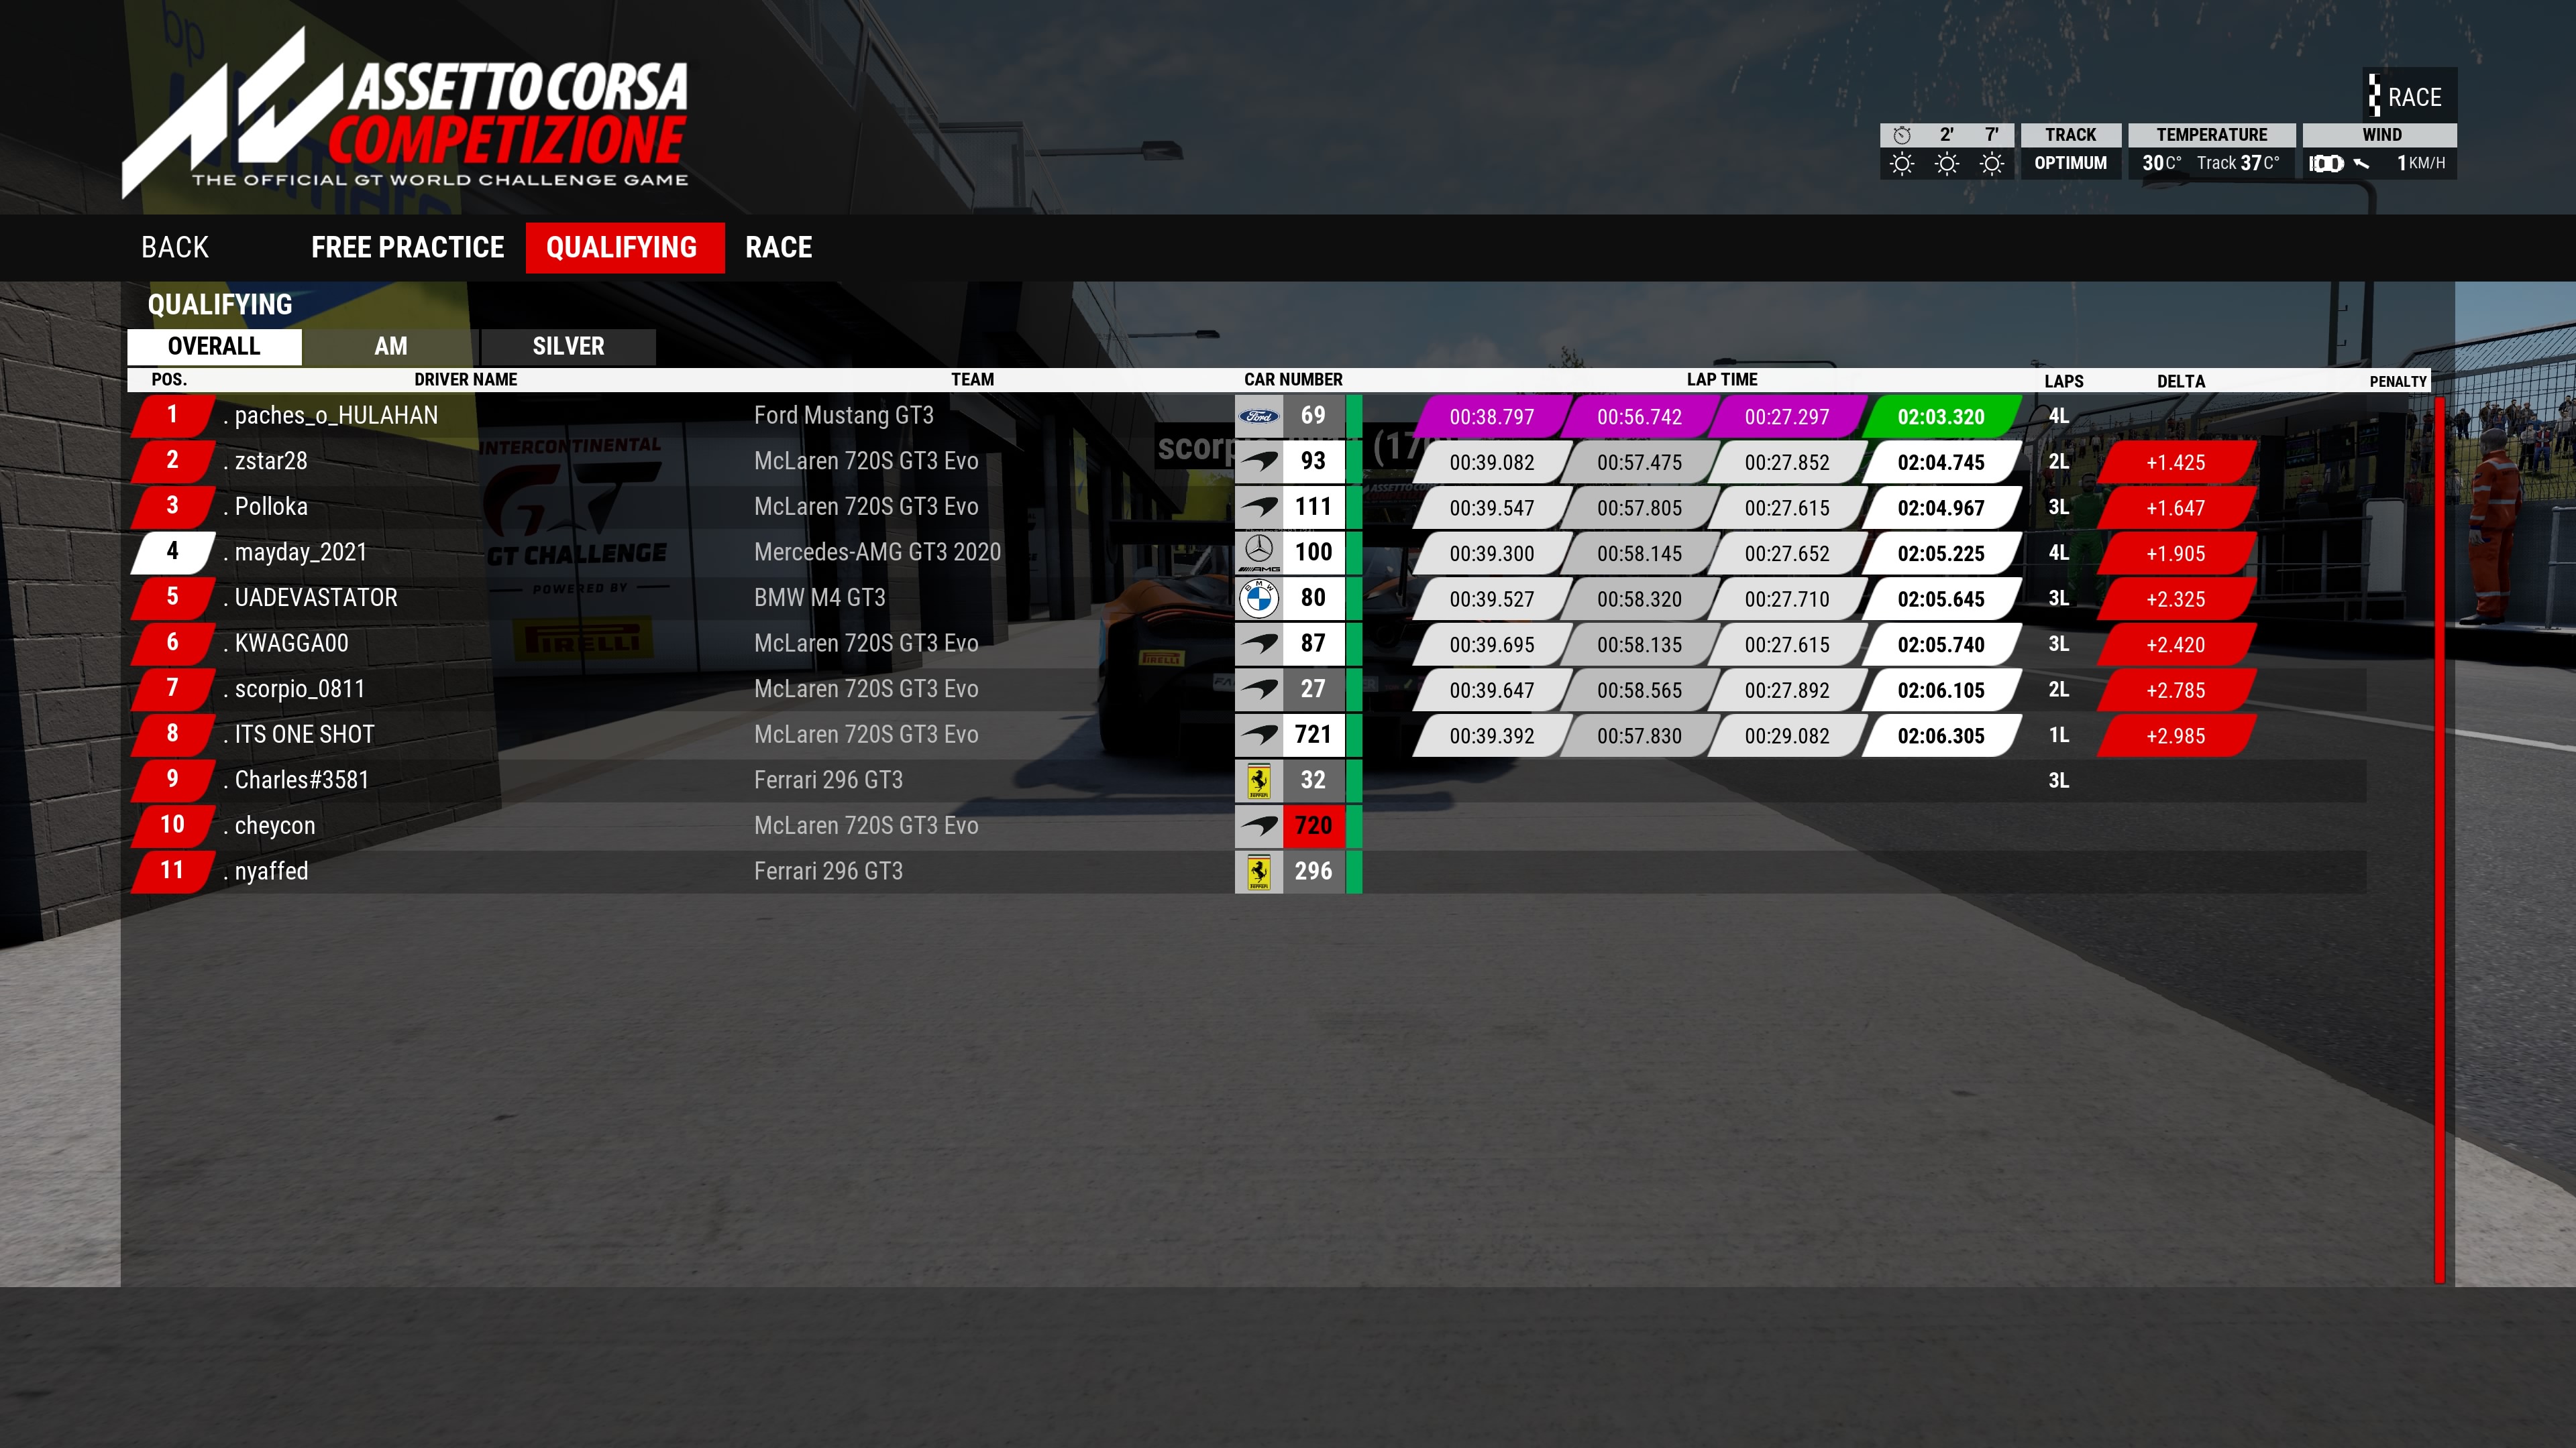
Task: Click the McLaren logo beside car 87
Action: pos(1259,644)
